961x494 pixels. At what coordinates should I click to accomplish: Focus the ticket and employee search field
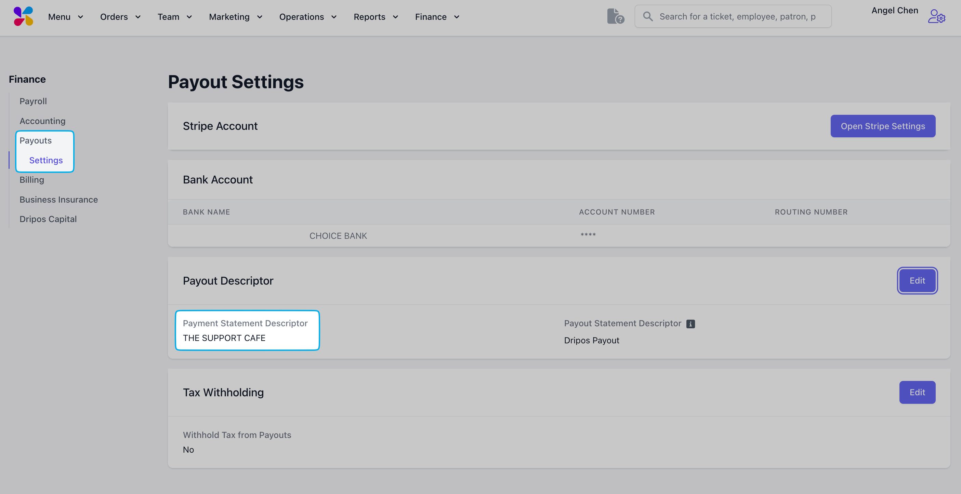(733, 16)
